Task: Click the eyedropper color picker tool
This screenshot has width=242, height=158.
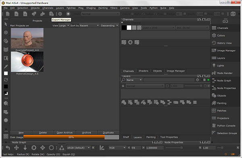Action: click(x=6, y=67)
